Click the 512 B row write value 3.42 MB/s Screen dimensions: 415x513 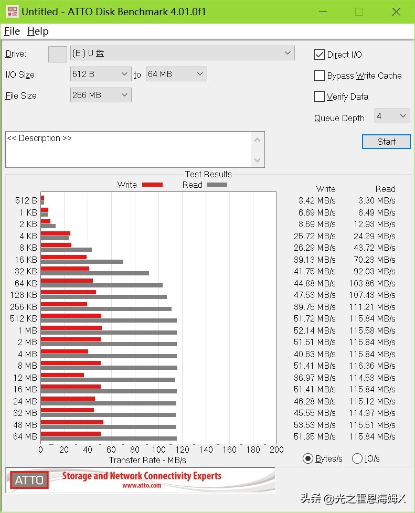coord(317,200)
